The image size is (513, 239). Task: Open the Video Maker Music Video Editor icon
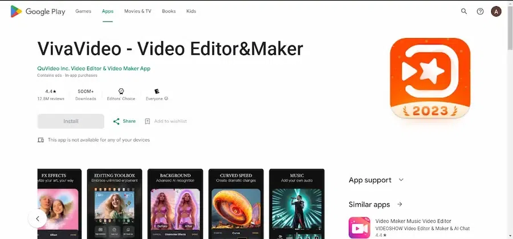coord(359,228)
